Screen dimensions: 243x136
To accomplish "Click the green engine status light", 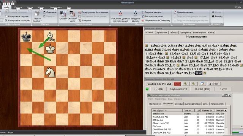I will point(147,89).
